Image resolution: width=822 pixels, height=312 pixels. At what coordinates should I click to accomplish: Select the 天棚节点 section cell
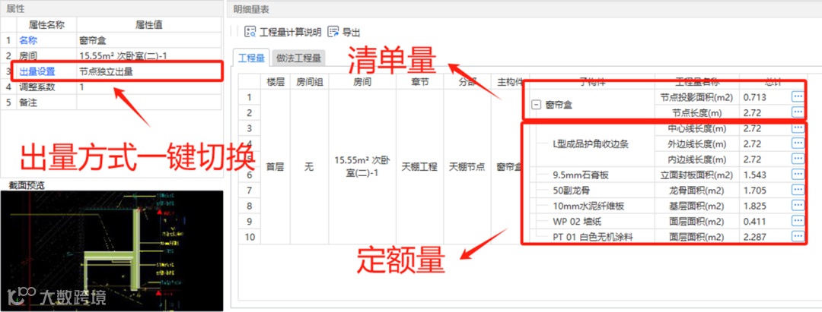pyautogui.click(x=467, y=167)
